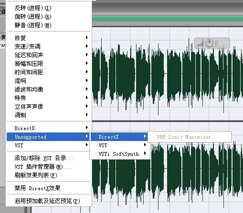243x213 pixels.
Task: Open the 特殊 submenu
Action: [49, 98]
